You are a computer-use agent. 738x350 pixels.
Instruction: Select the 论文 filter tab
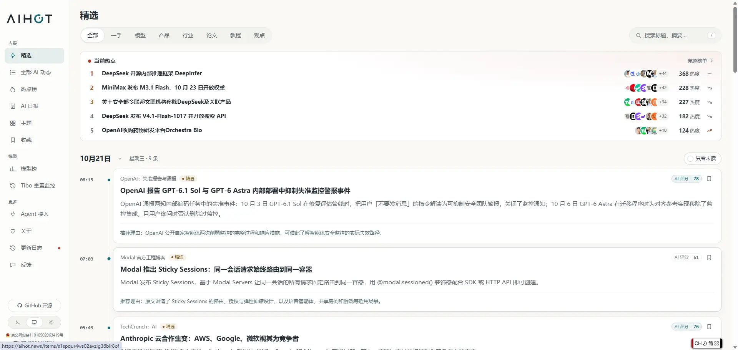212,35
